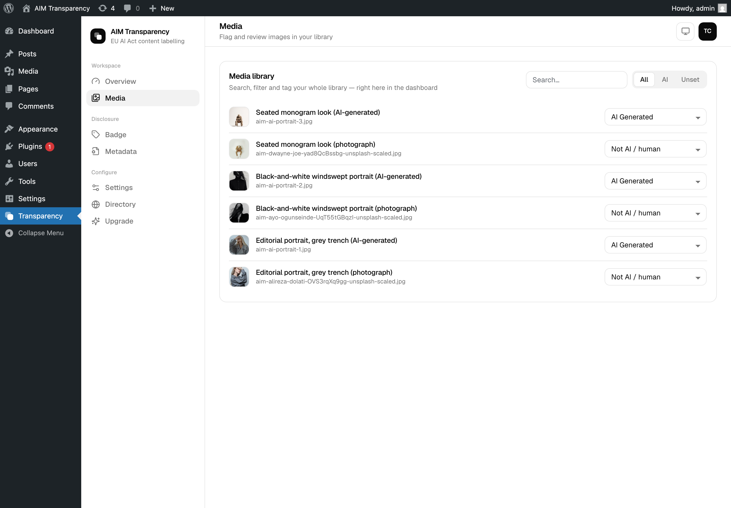Select Transparency in the WordPress sidebar

(40, 216)
